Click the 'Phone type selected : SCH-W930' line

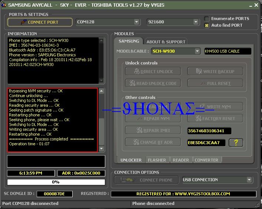pos(39,40)
